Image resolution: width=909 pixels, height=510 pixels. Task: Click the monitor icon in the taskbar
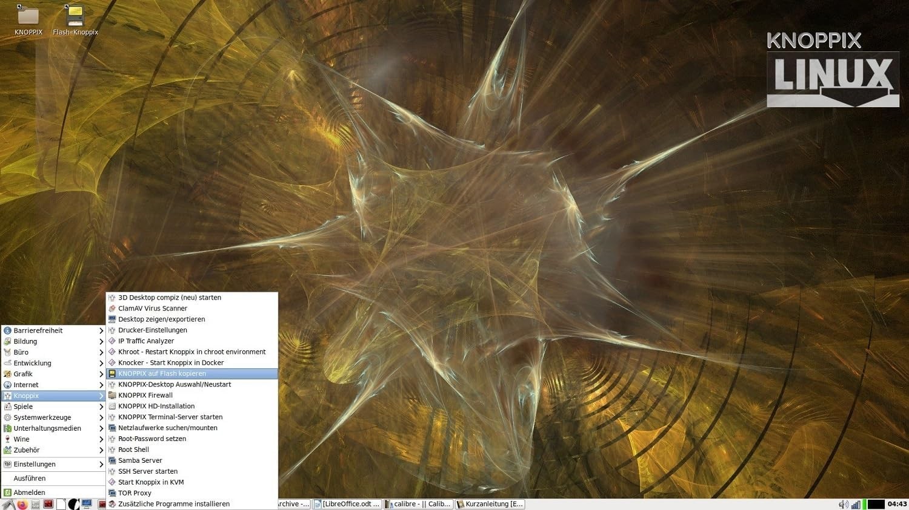point(87,505)
